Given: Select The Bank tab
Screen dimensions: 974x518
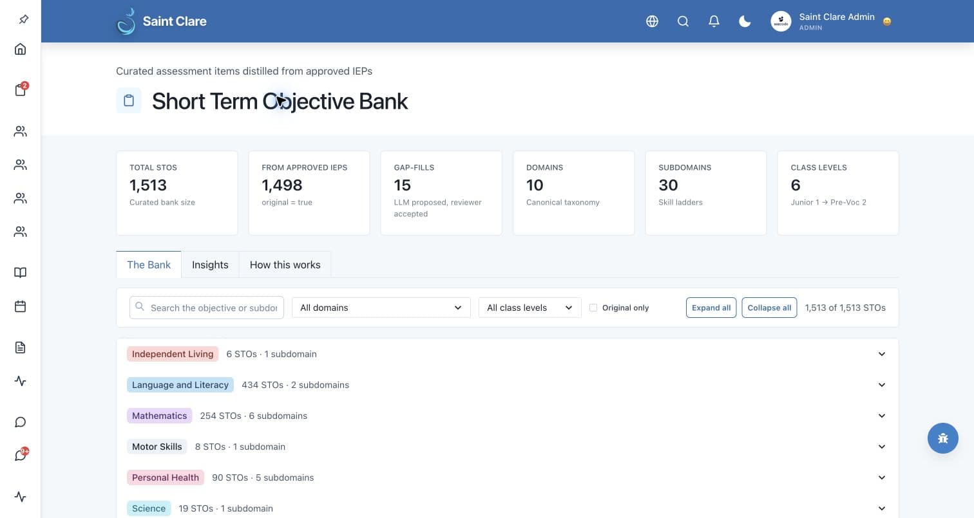Looking at the screenshot, I should (149, 264).
